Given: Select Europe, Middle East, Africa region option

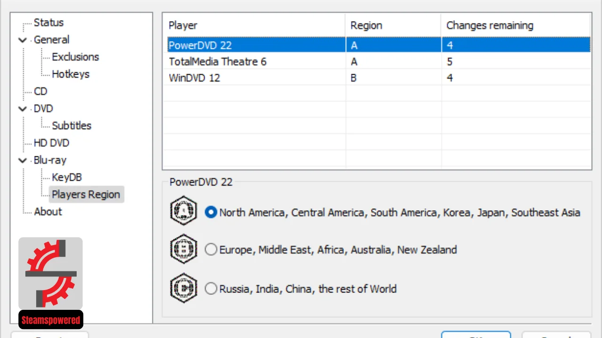Looking at the screenshot, I should point(211,250).
